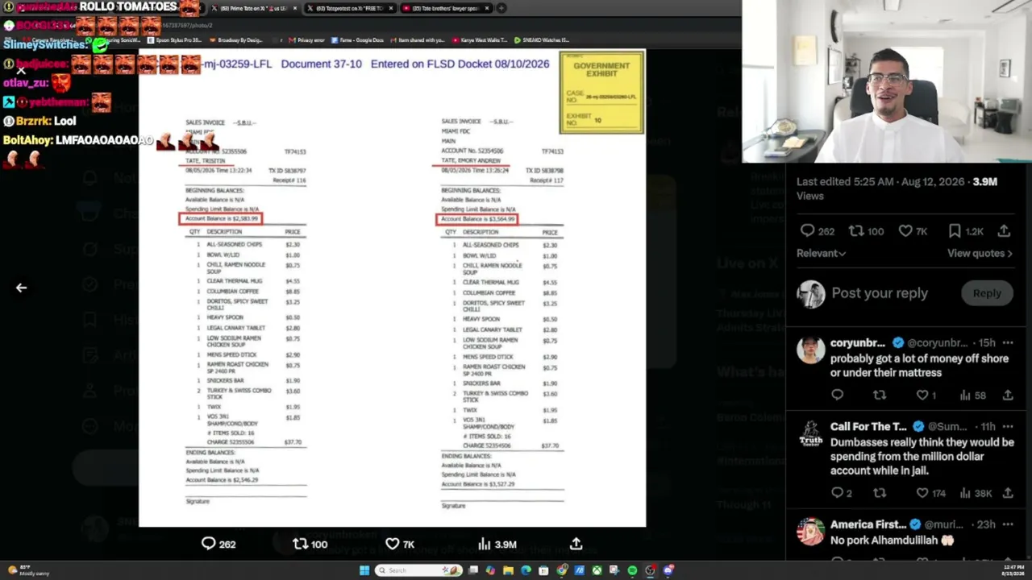
Task: View analytics on Call For The Truth comment (38K)
Action: click(975, 493)
